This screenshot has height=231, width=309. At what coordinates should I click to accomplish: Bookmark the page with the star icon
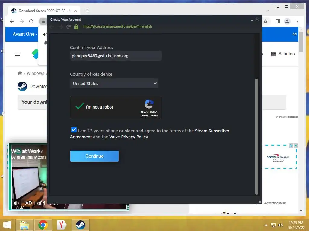[x=266, y=21]
